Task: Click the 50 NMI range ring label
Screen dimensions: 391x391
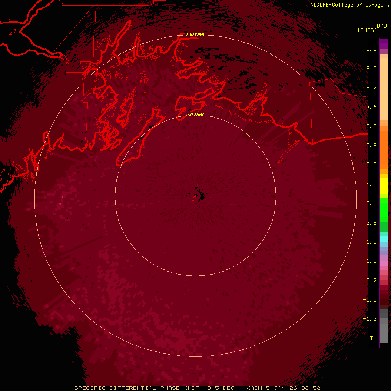Action: coord(196,115)
